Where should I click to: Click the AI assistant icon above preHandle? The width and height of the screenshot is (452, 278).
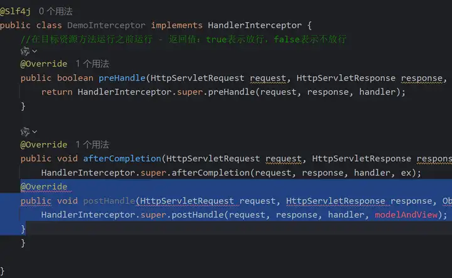click(24, 51)
